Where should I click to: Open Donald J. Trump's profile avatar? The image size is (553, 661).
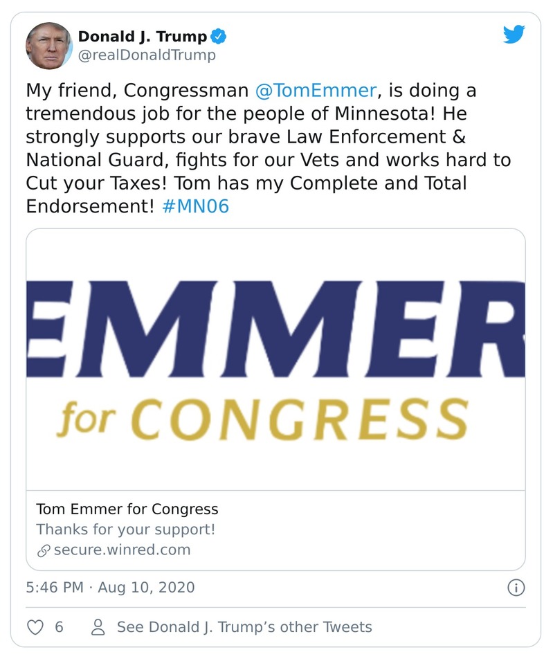pyautogui.click(x=49, y=45)
